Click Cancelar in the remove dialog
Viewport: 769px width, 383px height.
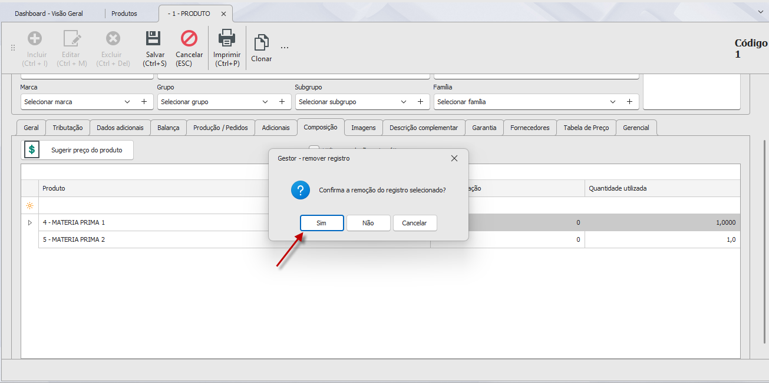(414, 223)
